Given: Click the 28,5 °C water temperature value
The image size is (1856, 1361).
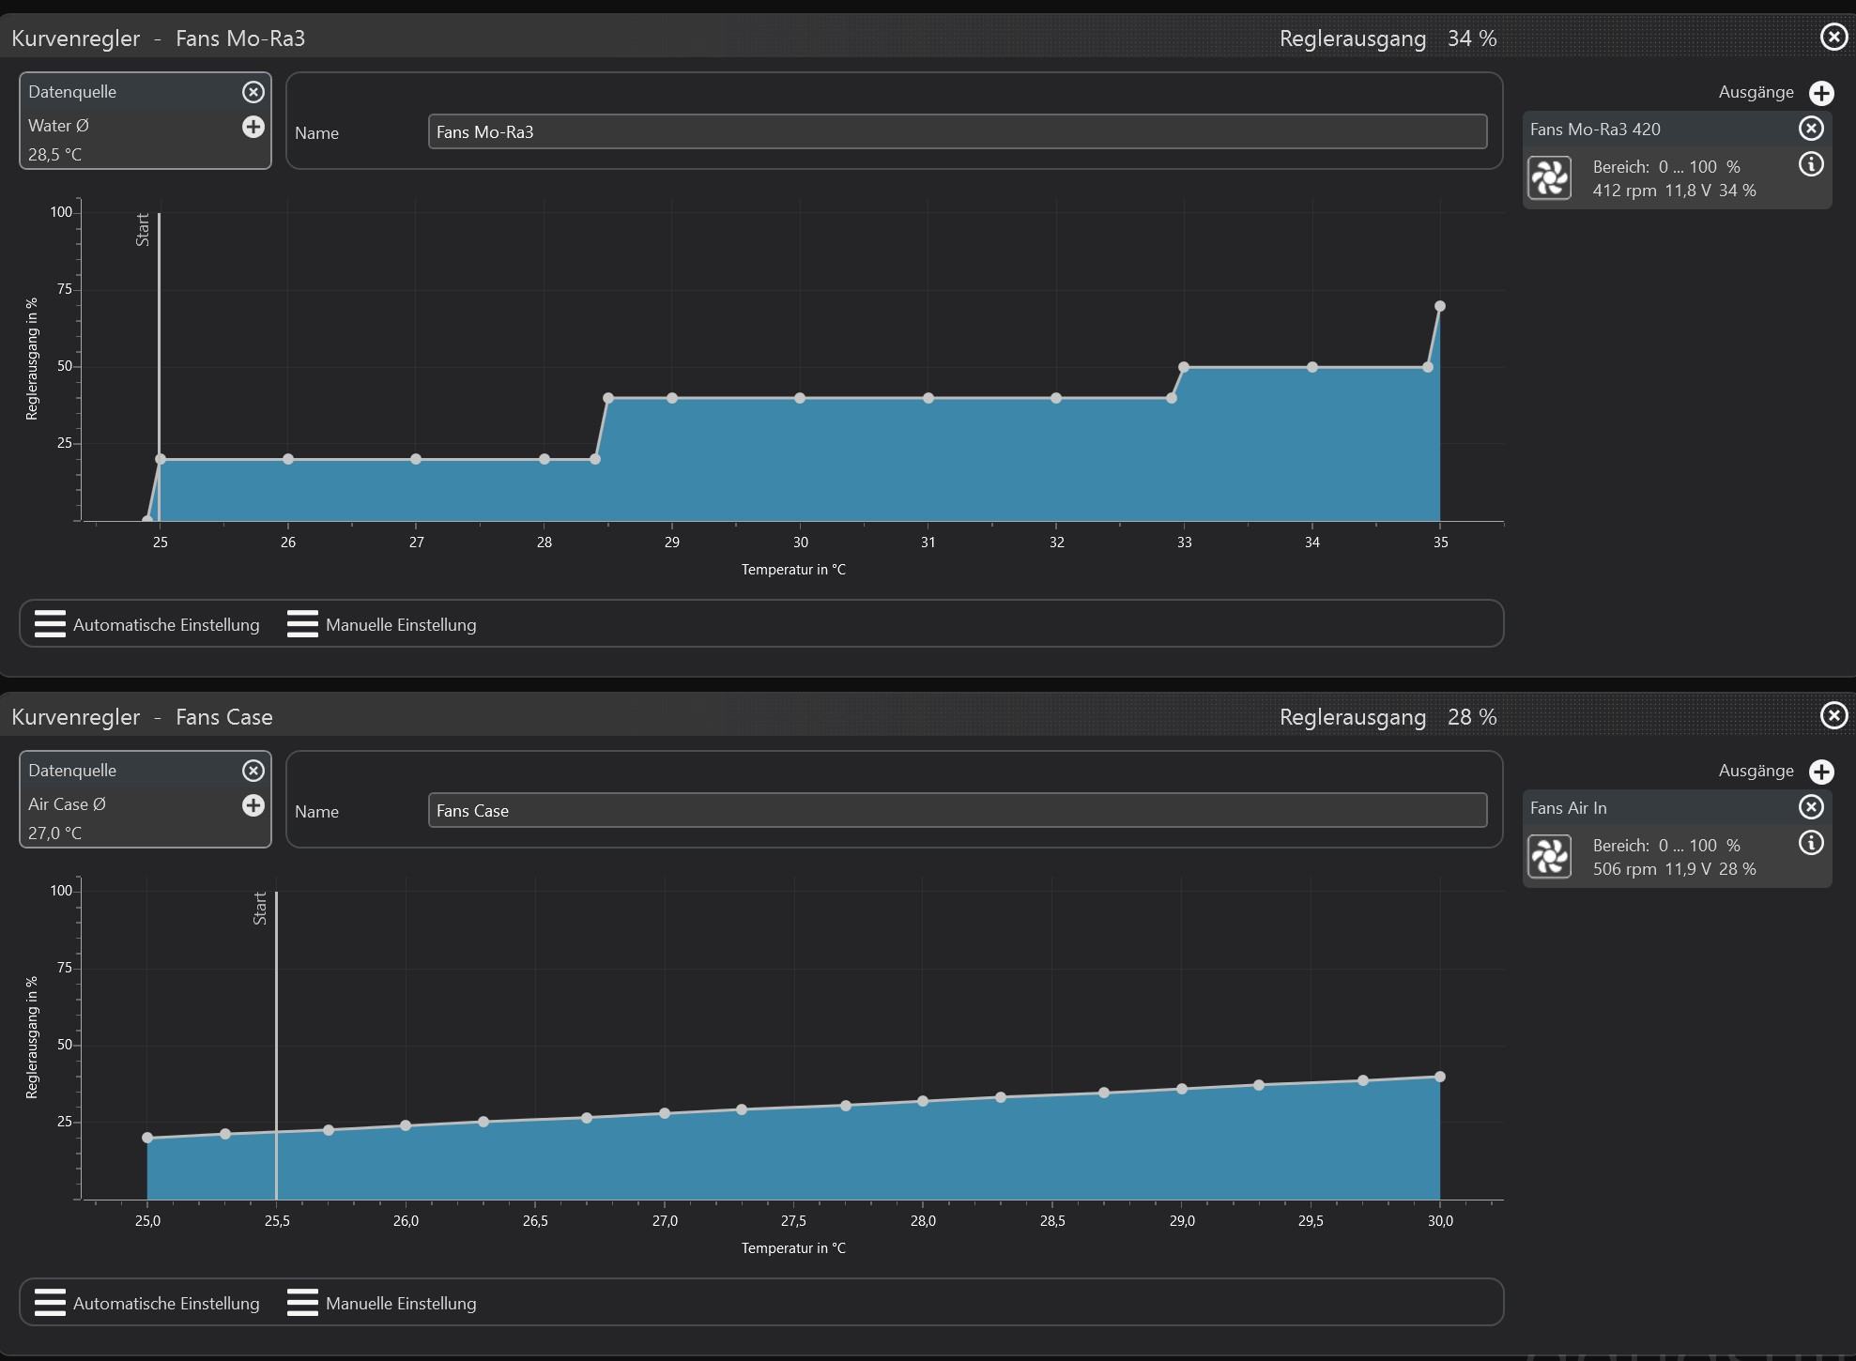Looking at the screenshot, I should [54, 155].
